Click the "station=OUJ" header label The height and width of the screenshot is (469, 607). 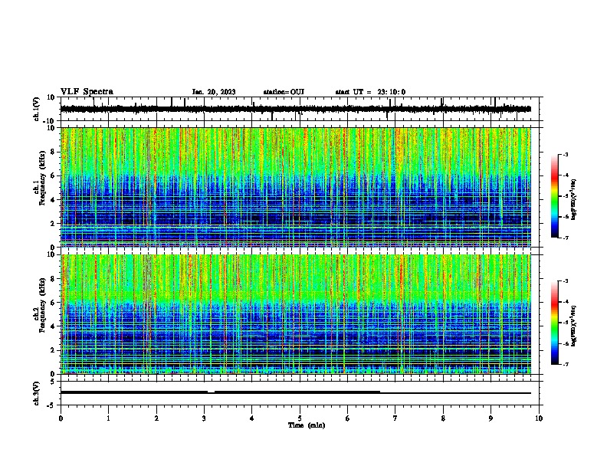click(x=284, y=92)
